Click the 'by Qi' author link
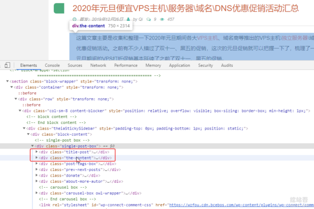 point(138,19)
